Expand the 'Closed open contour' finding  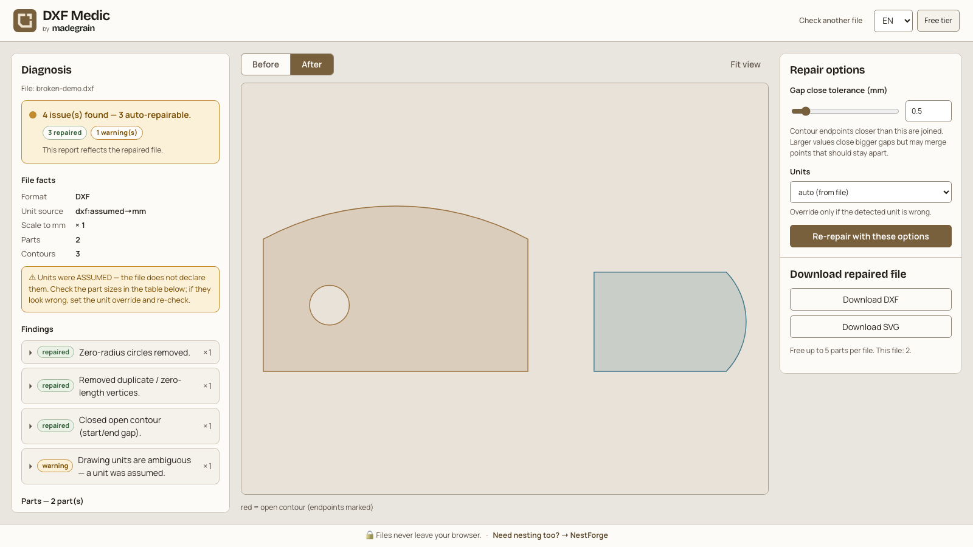click(x=120, y=426)
